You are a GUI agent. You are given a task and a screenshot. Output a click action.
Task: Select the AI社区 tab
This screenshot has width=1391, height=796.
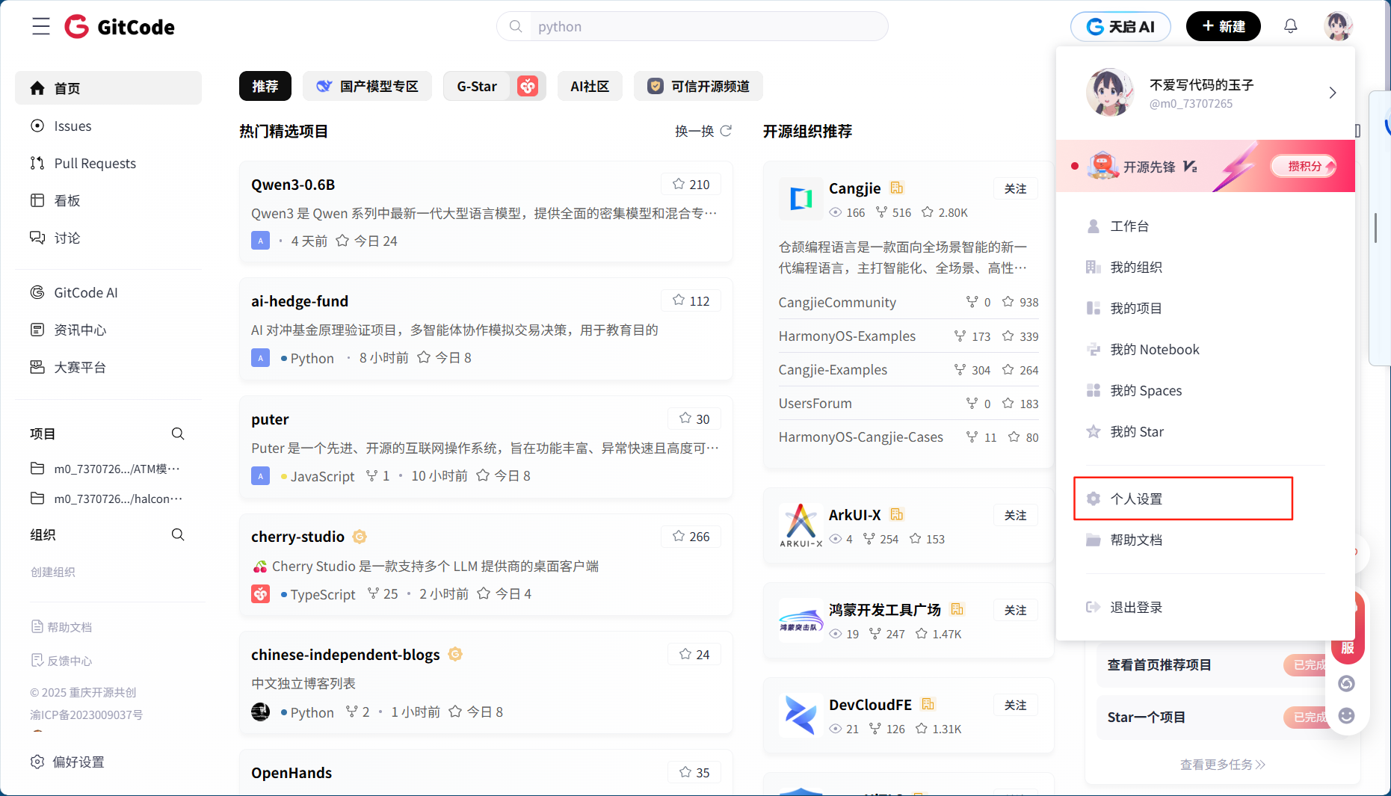coord(590,86)
